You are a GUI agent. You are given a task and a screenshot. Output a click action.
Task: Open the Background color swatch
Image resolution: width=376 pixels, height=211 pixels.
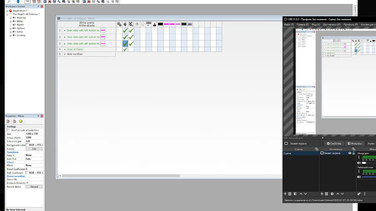pyautogui.click(x=27, y=145)
